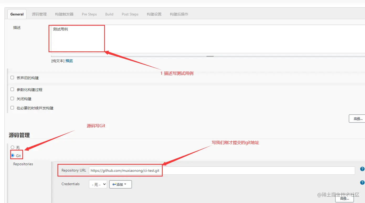The width and height of the screenshot is (365, 203).
Task: Switch to the 构建设置 tab
Action: click(154, 14)
